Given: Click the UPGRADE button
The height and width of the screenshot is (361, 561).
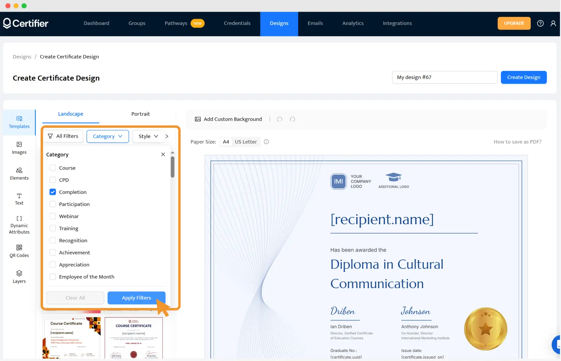Looking at the screenshot, I should point(514,23).
